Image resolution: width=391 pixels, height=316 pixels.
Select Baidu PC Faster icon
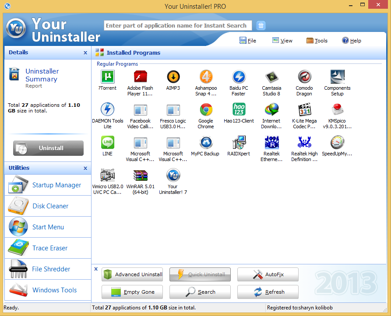[239, 77]
